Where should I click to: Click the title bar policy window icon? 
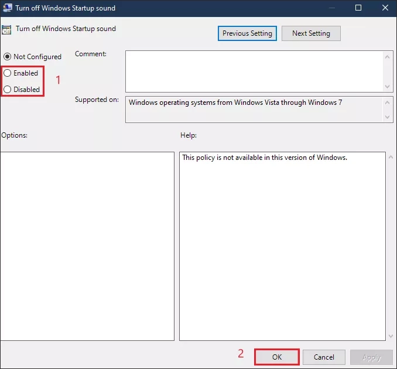[x=8, y=8]
